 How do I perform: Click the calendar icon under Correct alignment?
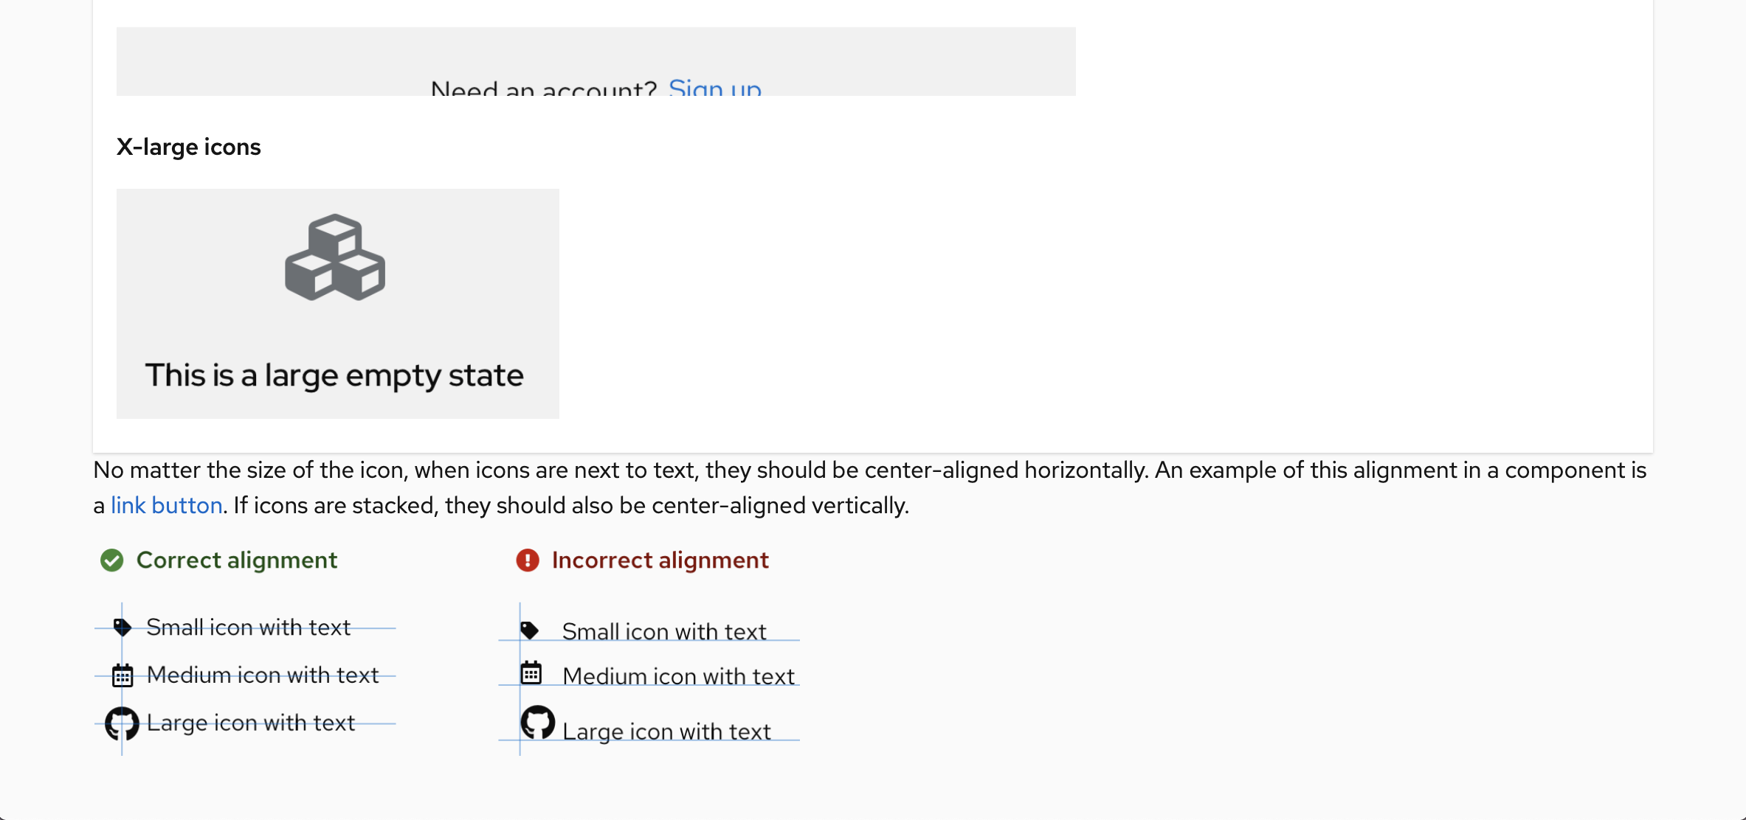click(x=123, y=675)
